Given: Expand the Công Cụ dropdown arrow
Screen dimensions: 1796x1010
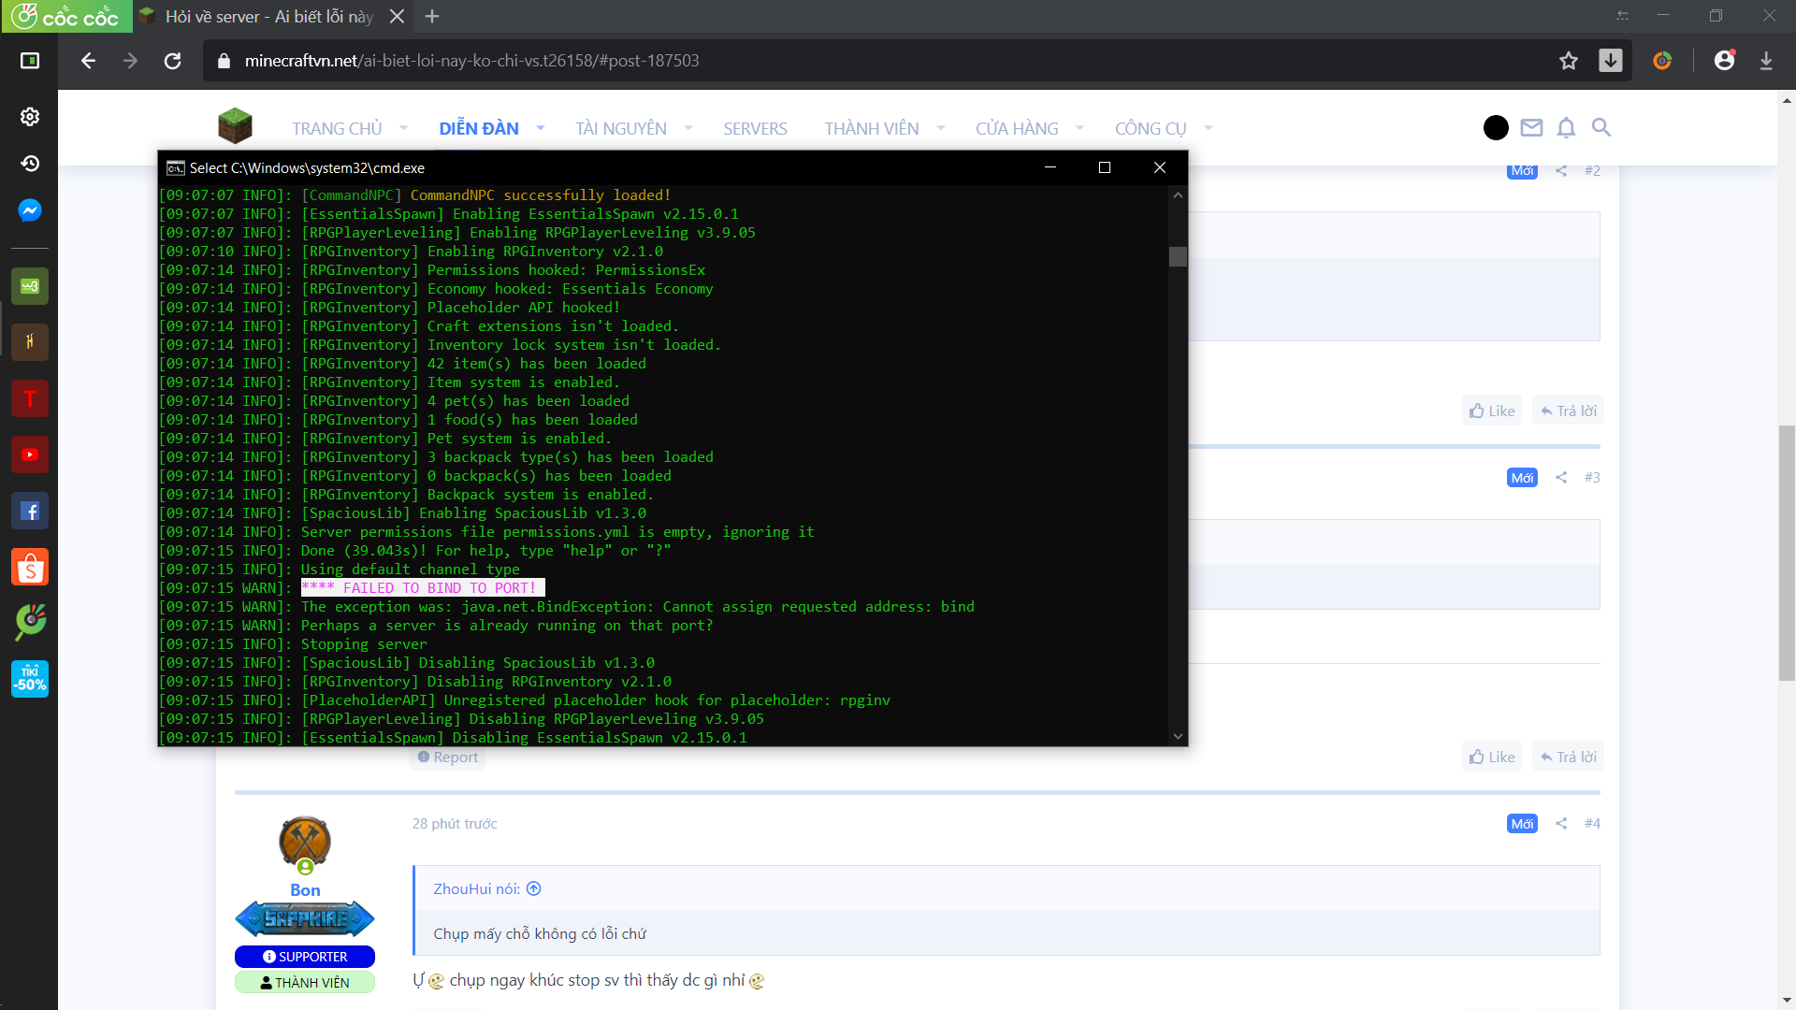Looking at the screenshot, I should tap(1209, 128).
